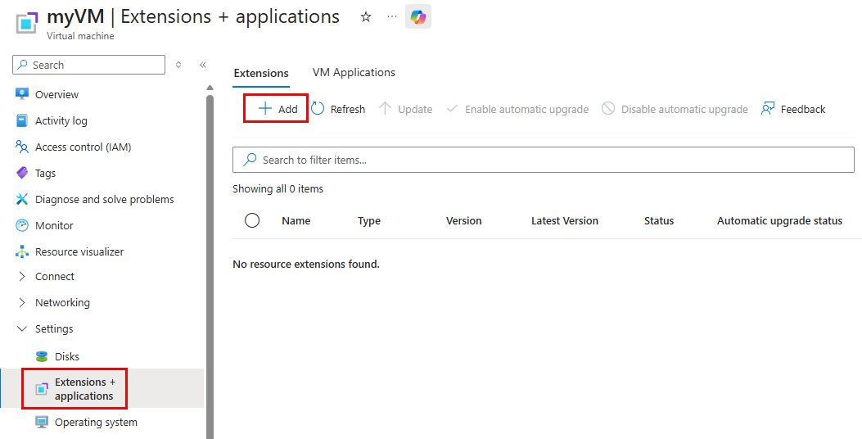Click the sidebar vertical scrollbar

click(x=210, y=264)
